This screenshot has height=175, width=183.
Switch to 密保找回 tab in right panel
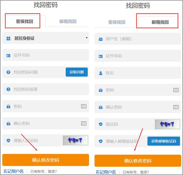(x=117, y=22)
